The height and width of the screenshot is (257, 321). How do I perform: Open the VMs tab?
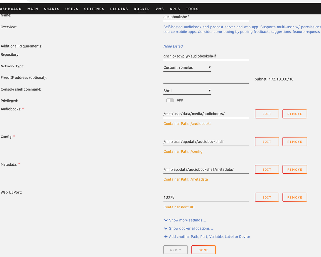point(160,9)
